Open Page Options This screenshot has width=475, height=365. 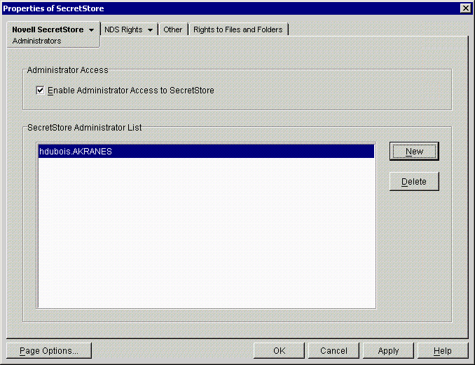point(49,351)
